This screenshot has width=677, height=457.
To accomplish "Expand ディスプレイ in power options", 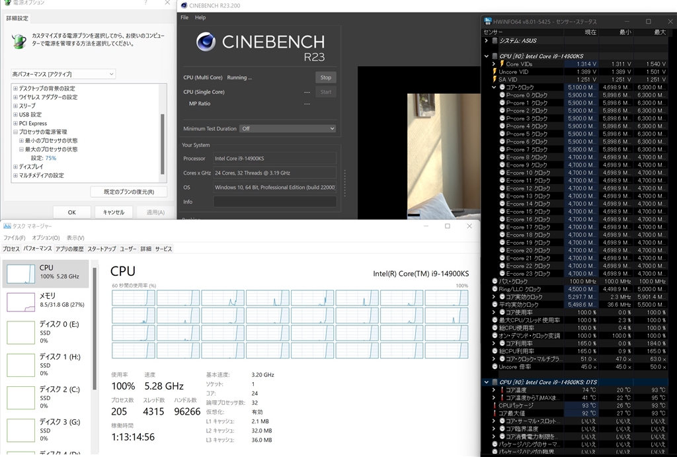I will tap(16, 166).
